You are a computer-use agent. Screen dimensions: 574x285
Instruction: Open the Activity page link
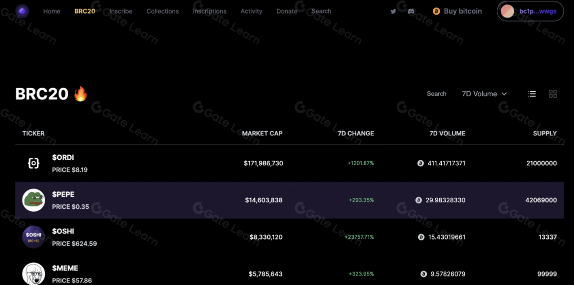point(251,11)
